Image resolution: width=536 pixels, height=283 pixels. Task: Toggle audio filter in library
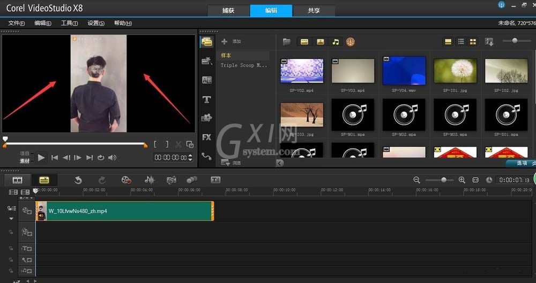pos(336,42)
